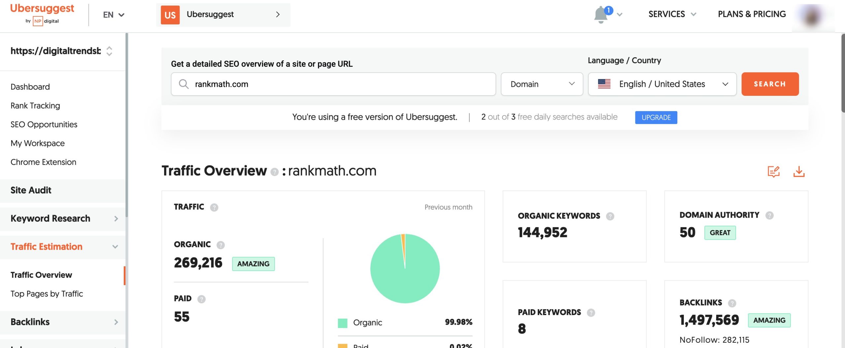This screenshot has height=348, width=845.
Task: Open Rank Tracking in sidebar
Action: point(35,106)
